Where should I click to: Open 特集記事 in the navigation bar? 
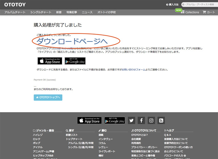coord(72,12)
